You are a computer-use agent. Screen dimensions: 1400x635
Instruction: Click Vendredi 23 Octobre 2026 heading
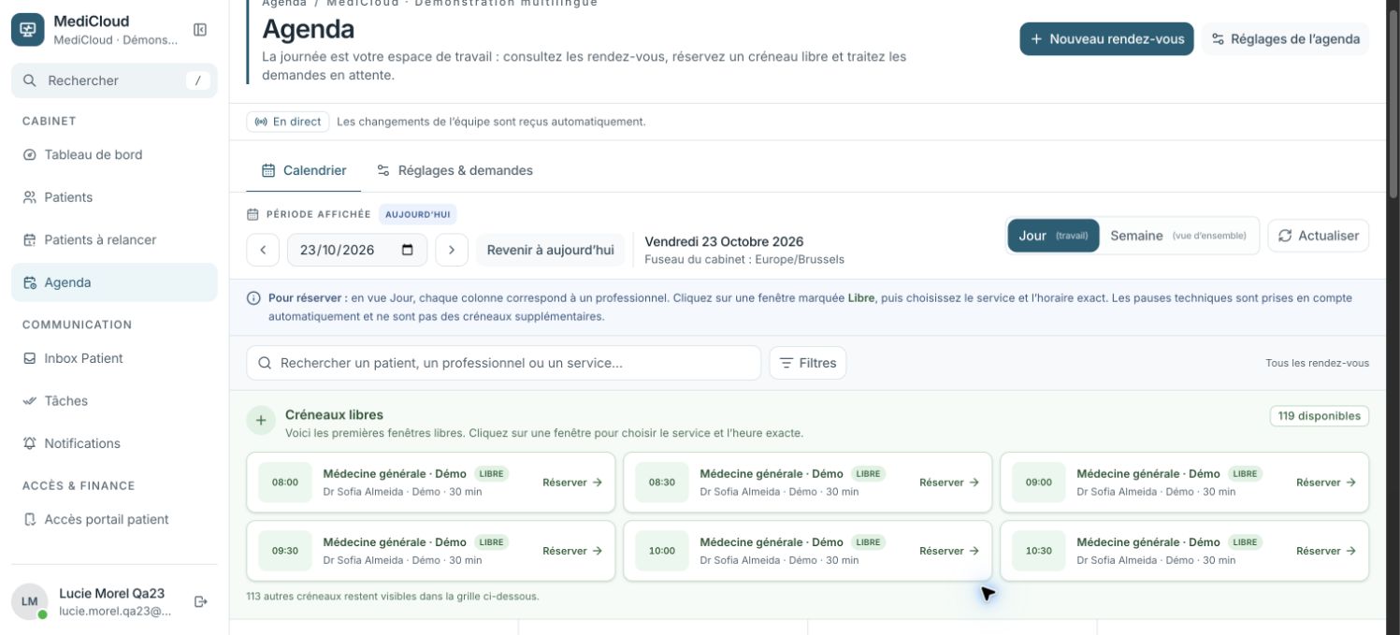tap(724, 241)
